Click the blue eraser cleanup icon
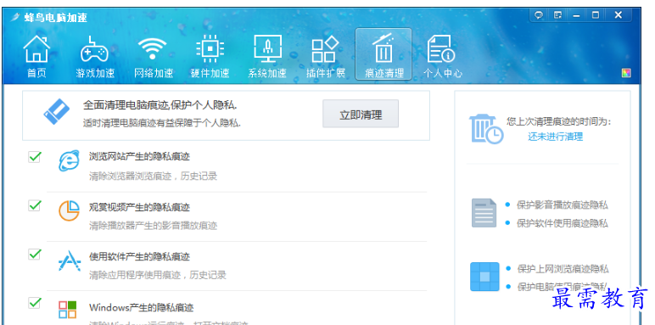The height and width of the screenshot is (325, 655). [x=56, y=111]
